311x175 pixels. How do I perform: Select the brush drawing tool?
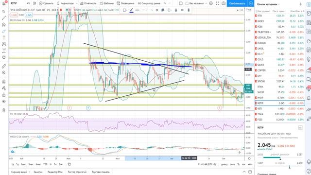[4, 31]
